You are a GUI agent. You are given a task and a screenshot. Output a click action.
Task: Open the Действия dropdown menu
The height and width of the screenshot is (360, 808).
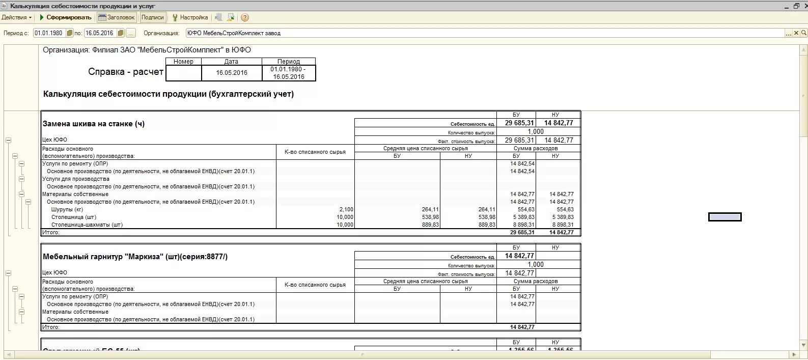coord(16,17)
